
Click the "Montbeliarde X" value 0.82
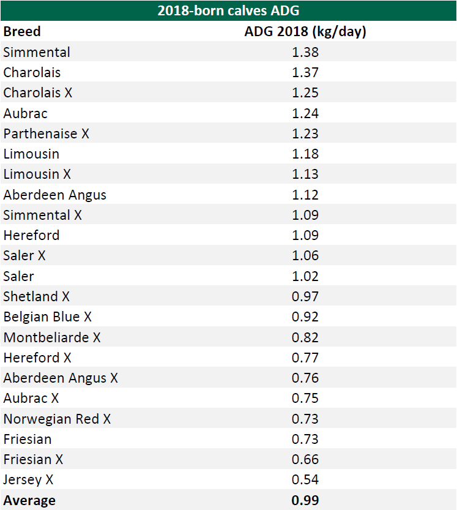point(305,337)
